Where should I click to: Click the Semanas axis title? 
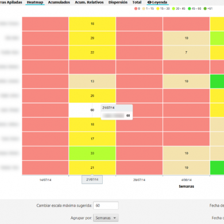(x=186, y=186)
